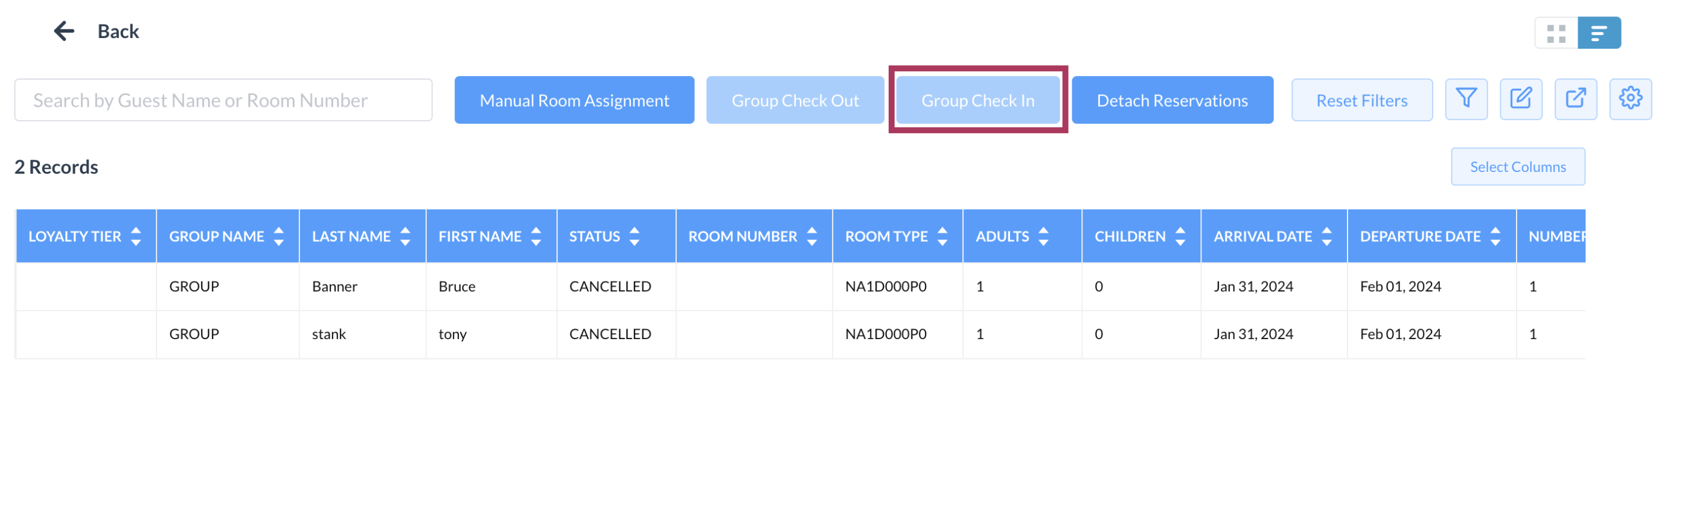
Task: Click Manual Room Assignment button
Action: (x=574, y=101)
